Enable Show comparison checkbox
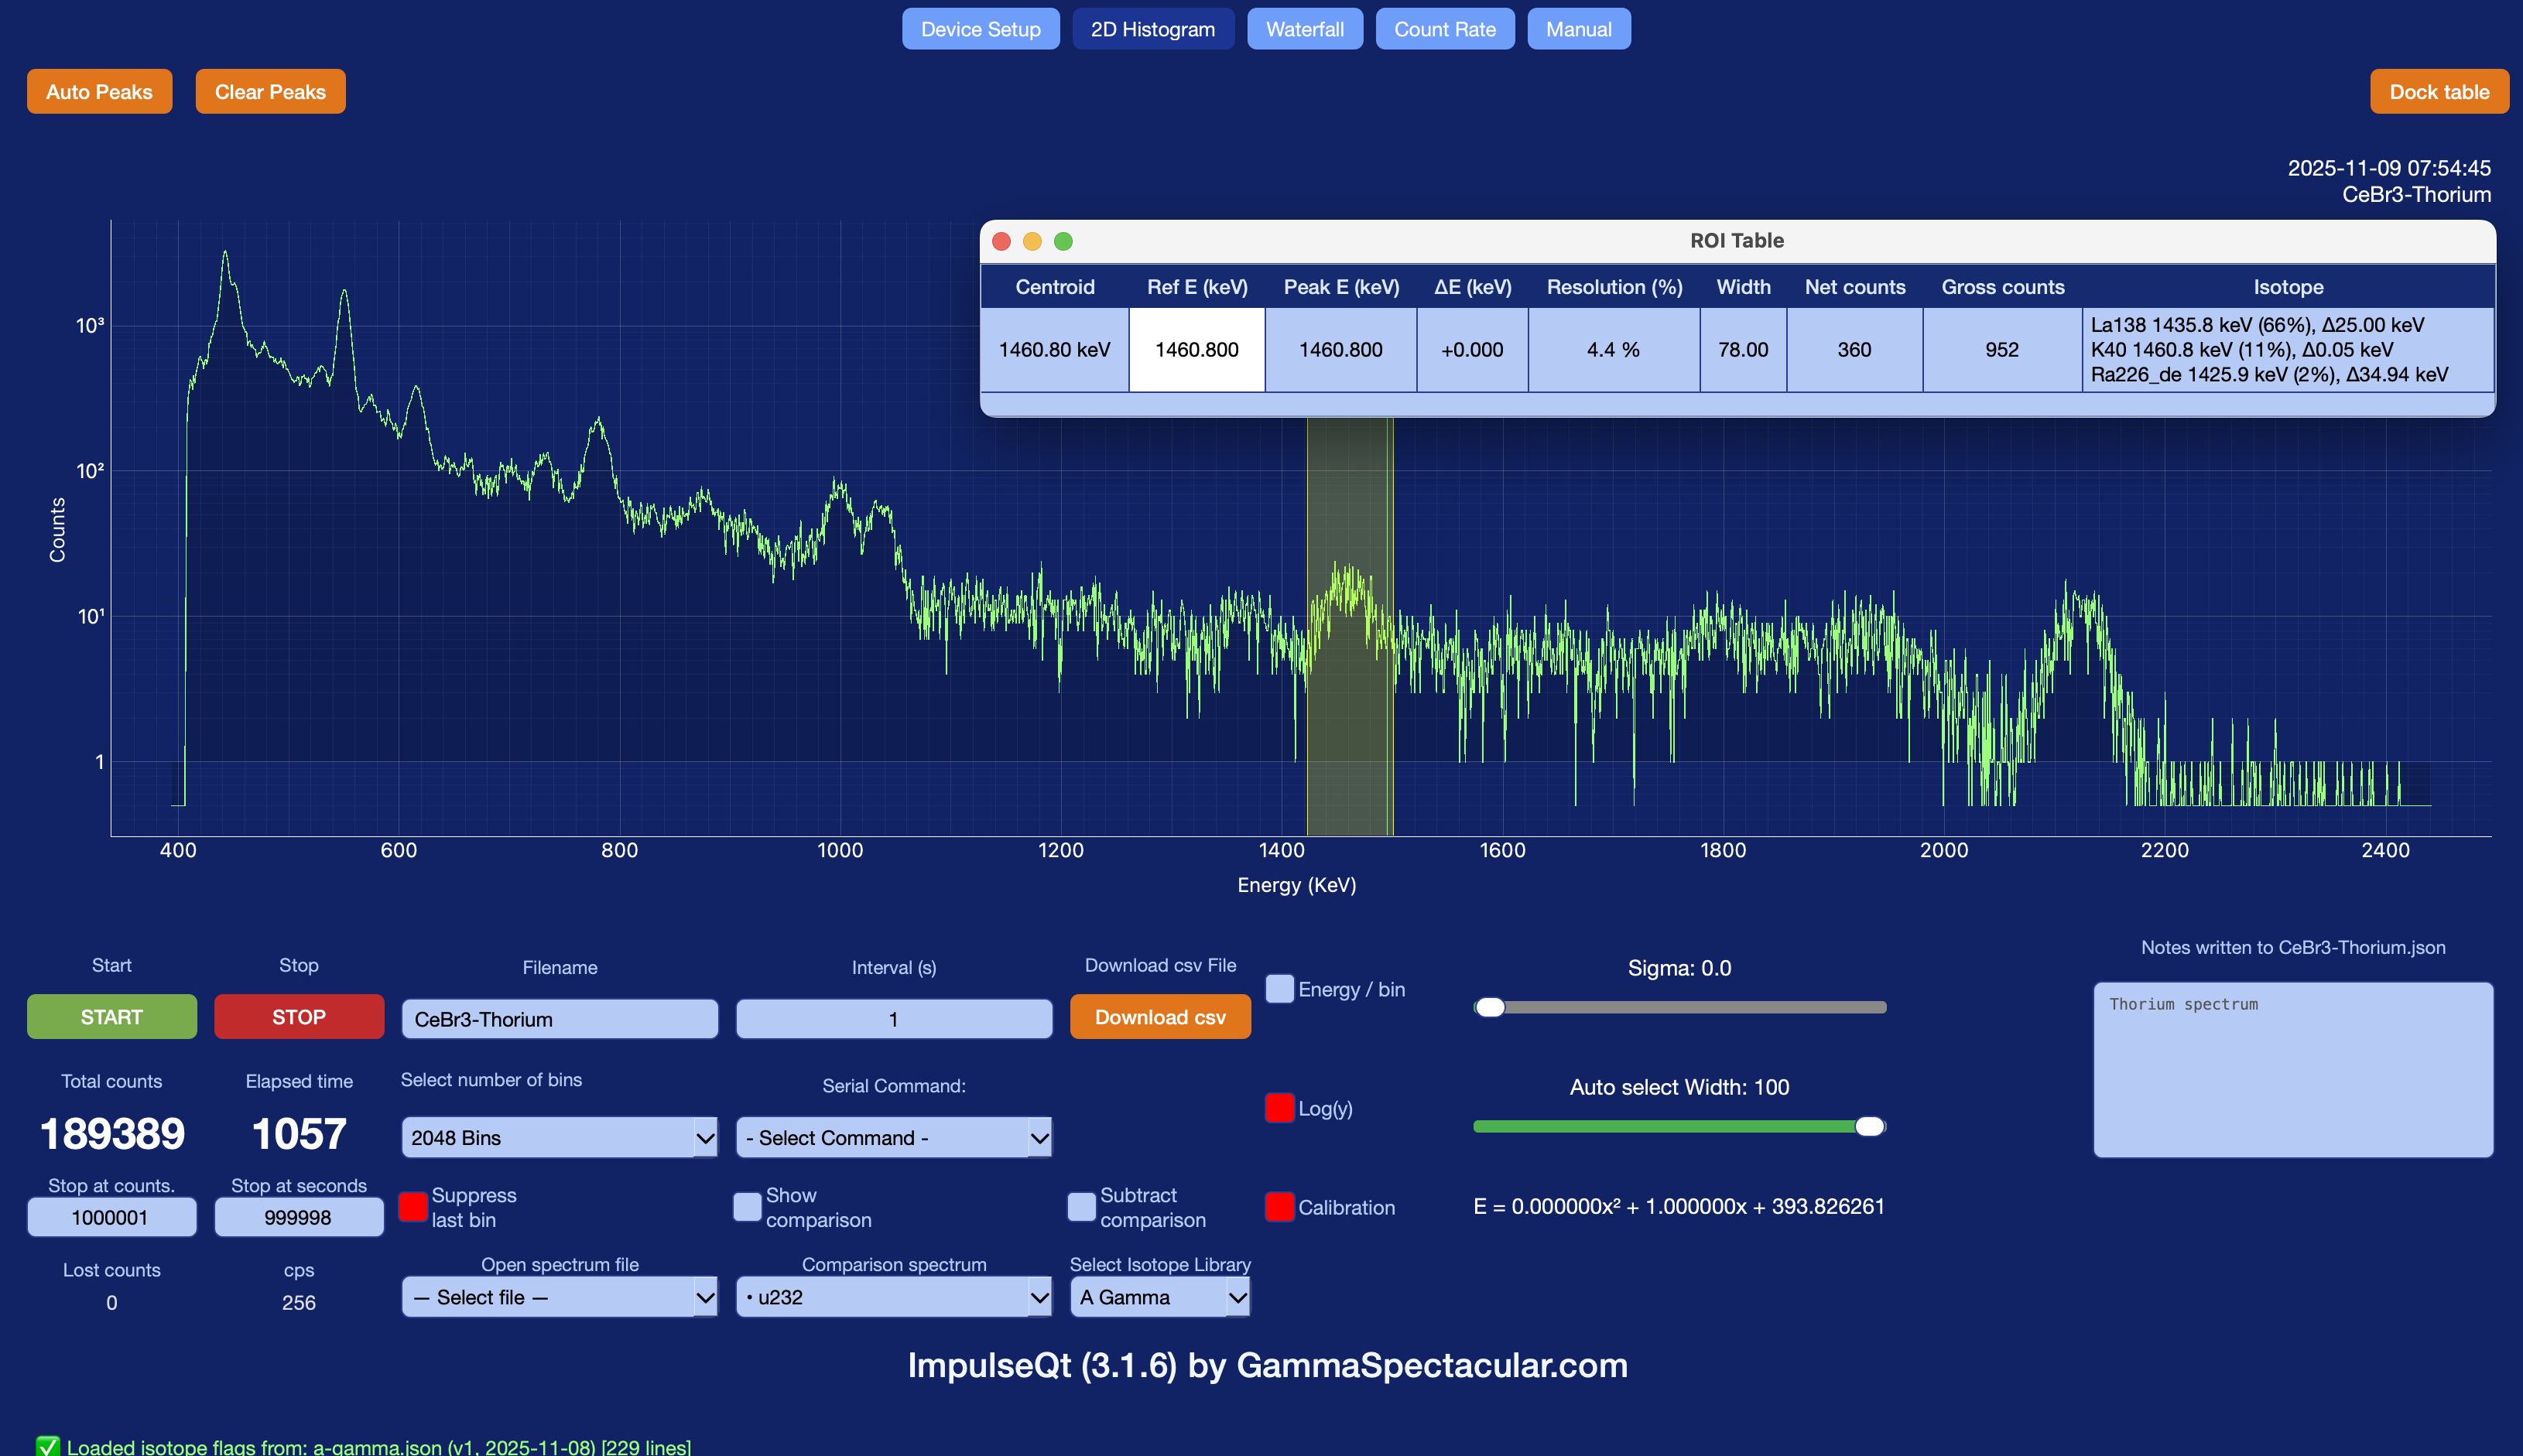 pos(746,1207)
